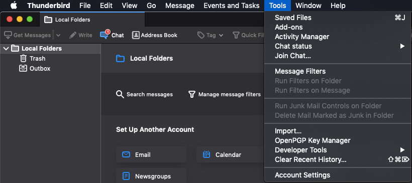Open the Edit menu
This screenshot has width=412, height=183.
(106, 6)
